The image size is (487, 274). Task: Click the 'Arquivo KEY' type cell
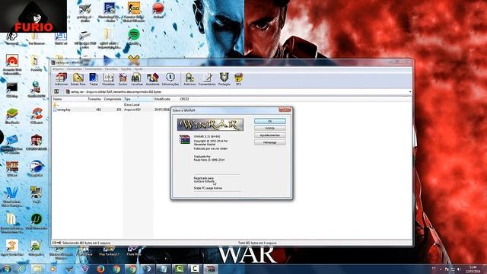pyautogui.click(x=132, y=110)
